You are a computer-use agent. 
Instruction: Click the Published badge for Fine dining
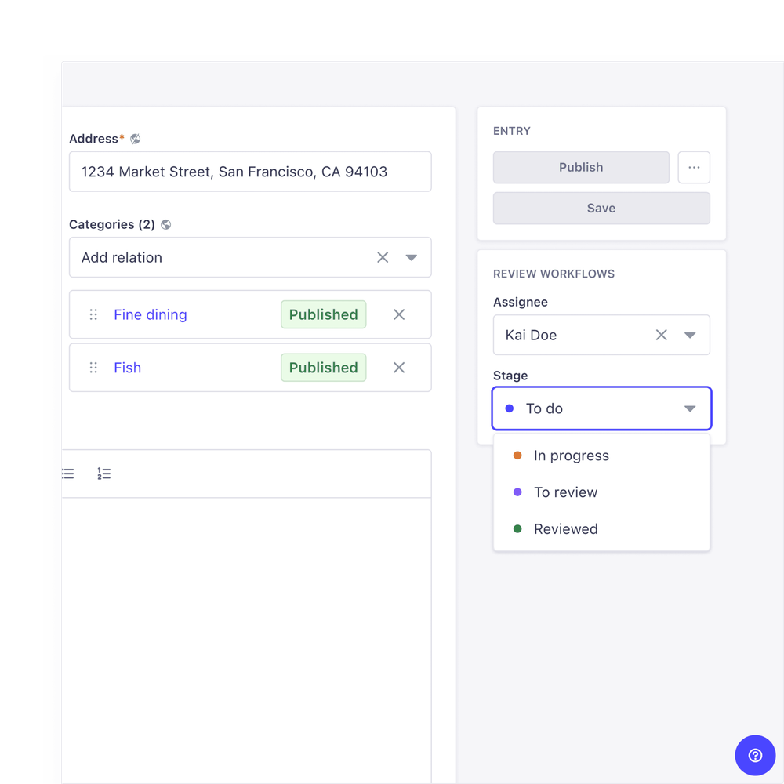[x=324, y=314]
